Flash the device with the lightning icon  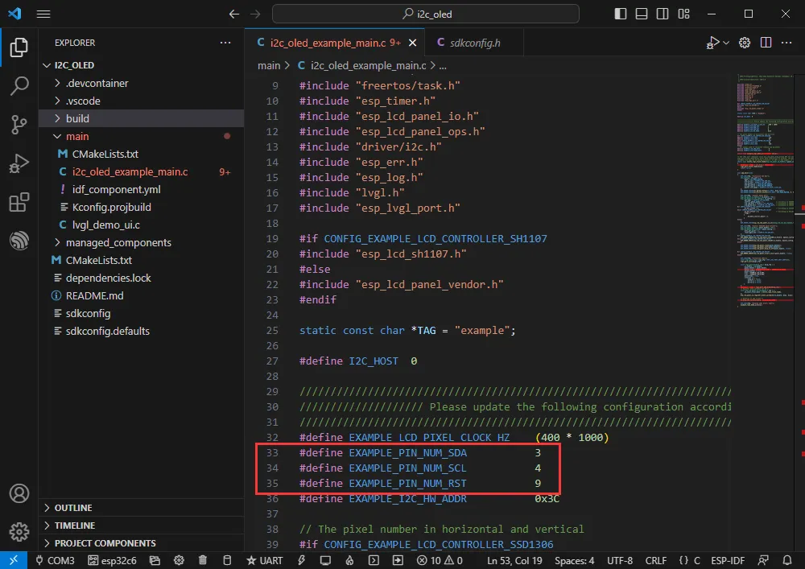pyautogui.click(x=300, y=560)
